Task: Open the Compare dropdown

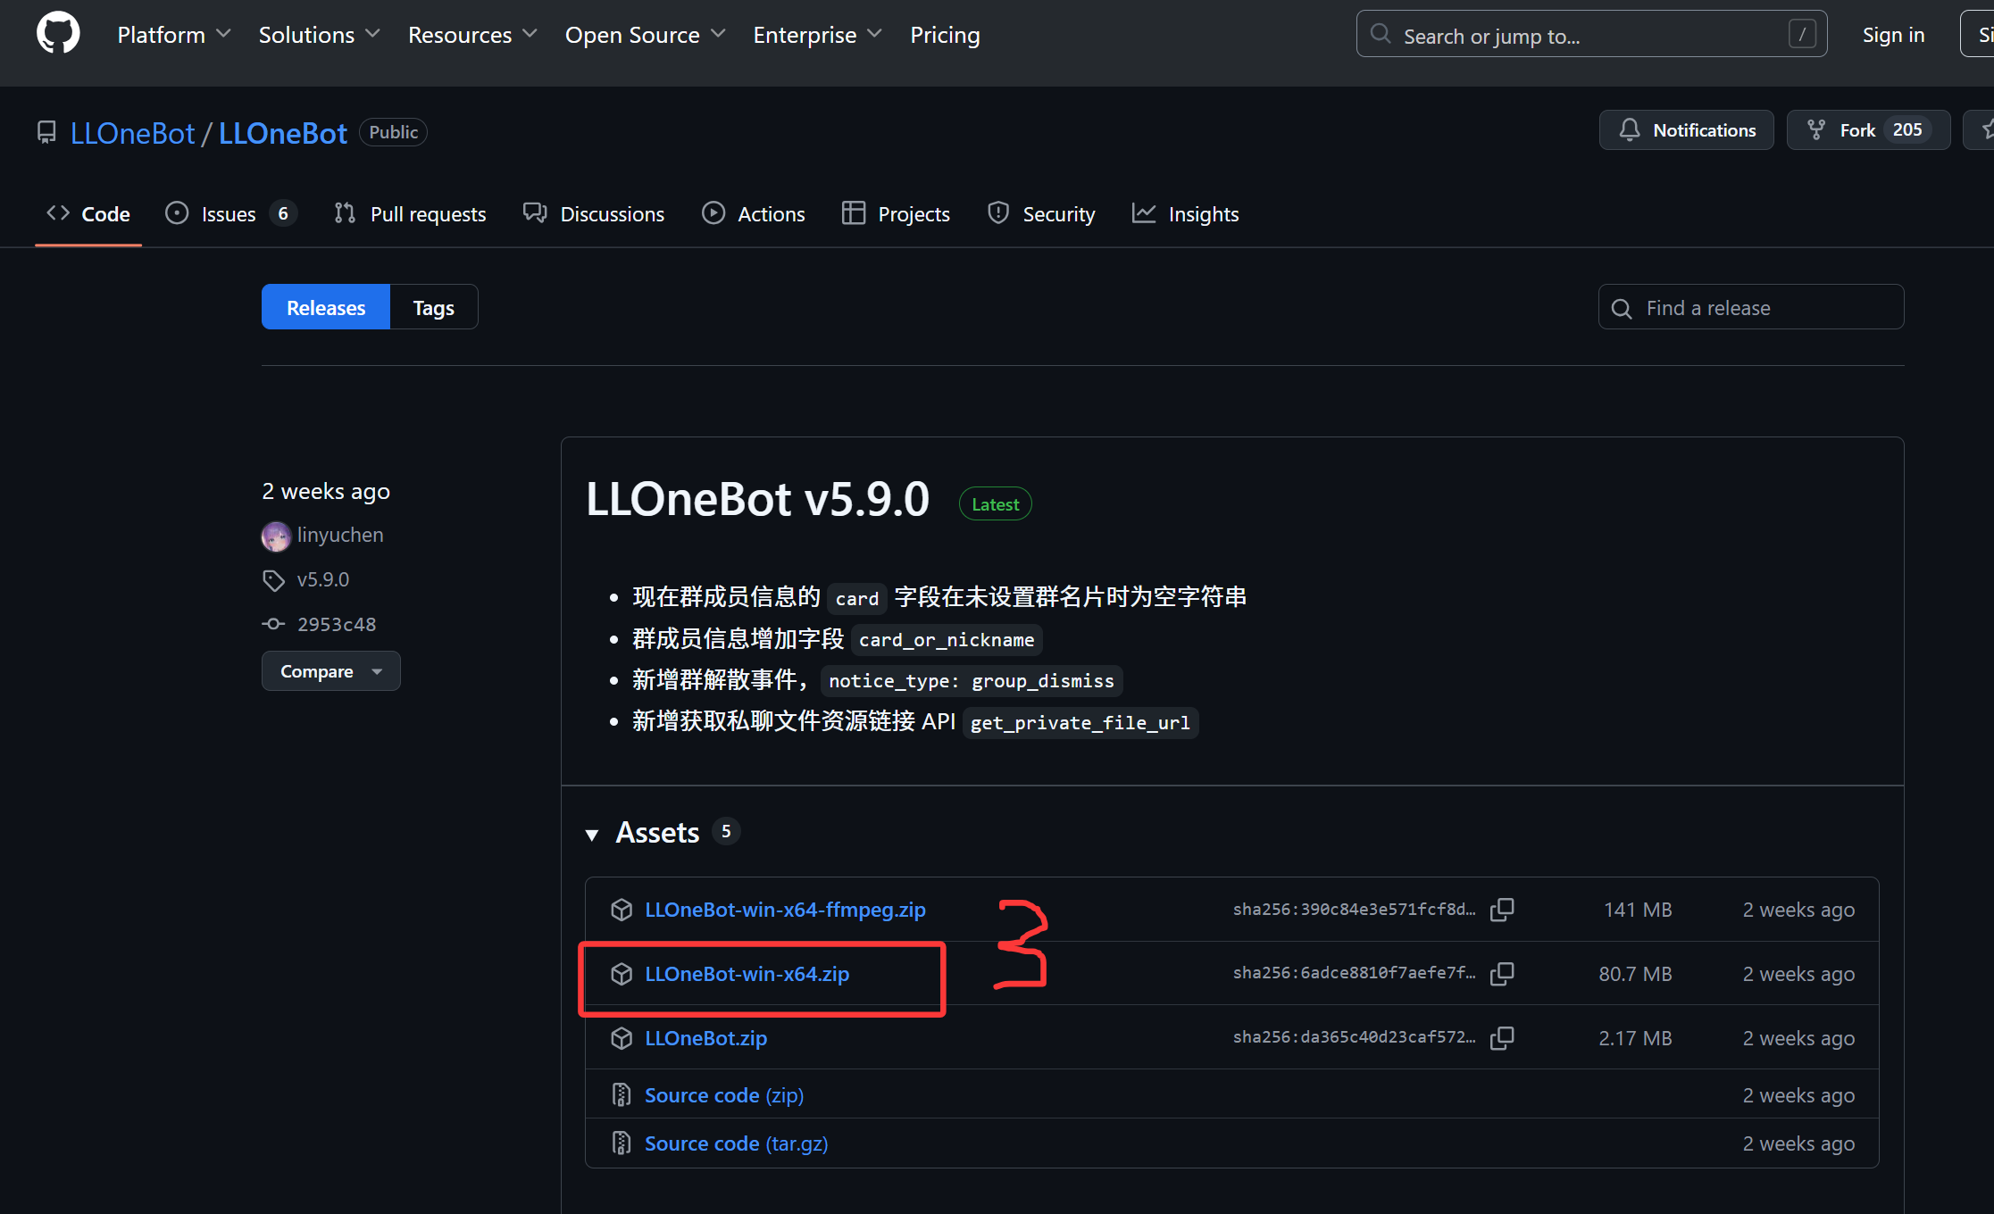Action: click(330, 670)
